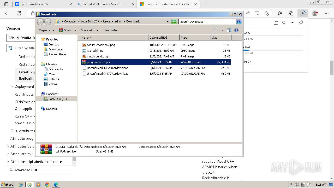Expand the Open button dropdown arrow
Screen dimensions: 334x188
coord(75,30)
